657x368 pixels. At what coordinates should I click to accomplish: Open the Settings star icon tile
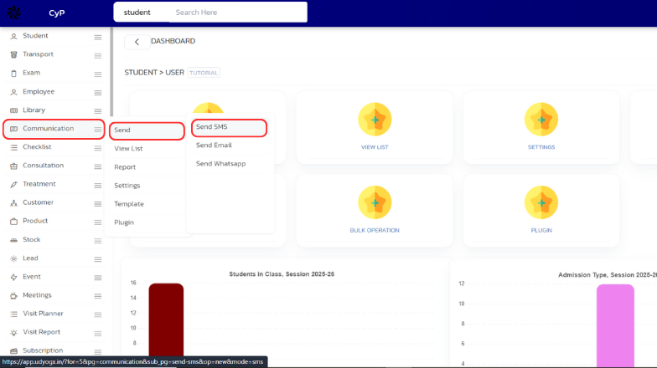(541, 120)
